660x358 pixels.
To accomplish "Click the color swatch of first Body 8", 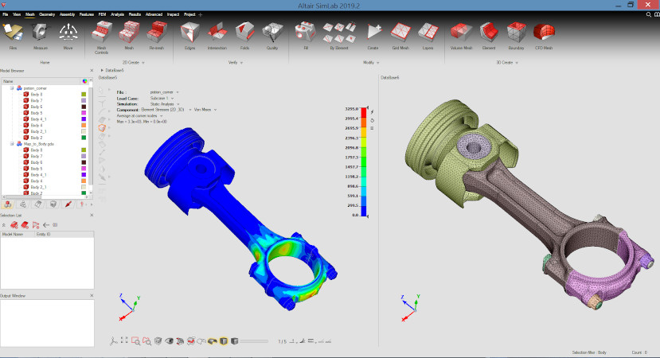I will pyautogui.click(x=84, y=95).
